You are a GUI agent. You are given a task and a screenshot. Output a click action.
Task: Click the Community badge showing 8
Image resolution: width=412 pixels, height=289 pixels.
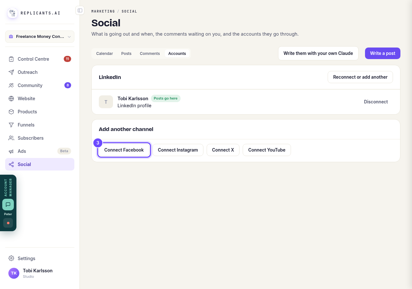click(x=68, y=85)
